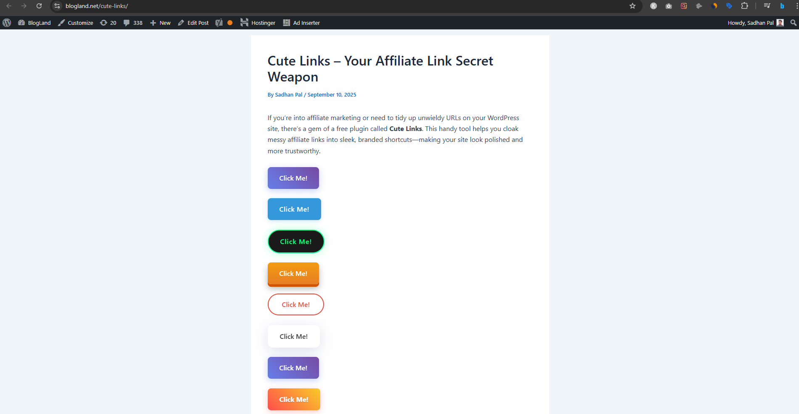Image resolution: width=799 pixels, height=414 pixels.
Task: Open the New content menu
Action: pos(160,23)
